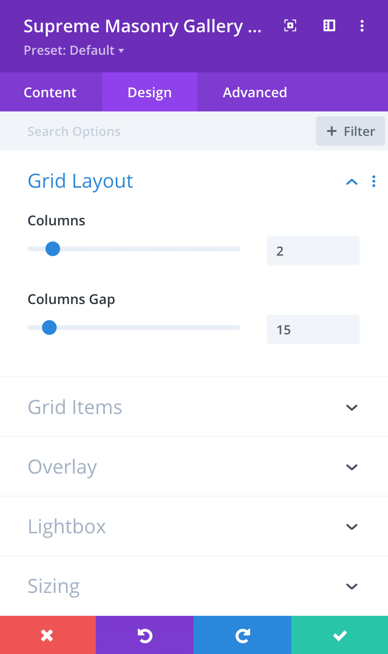Collapse the Grid Layout section

[352, 182]
